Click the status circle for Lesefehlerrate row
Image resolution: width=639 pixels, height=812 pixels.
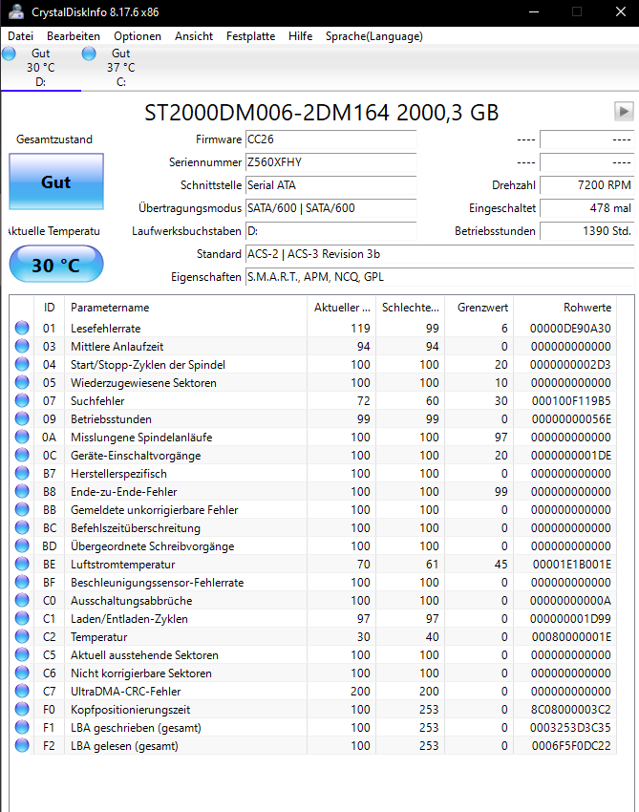(22, 328)
